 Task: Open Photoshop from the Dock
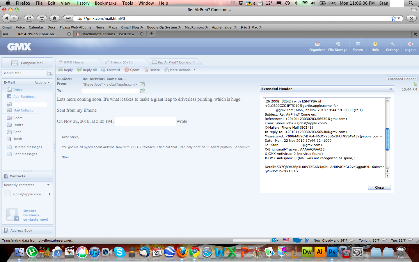coord(332,252)
